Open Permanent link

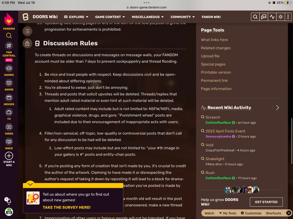[x=214, y=80]
